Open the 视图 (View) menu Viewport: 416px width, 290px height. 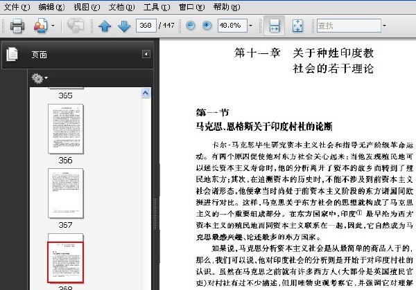click(87, 7)
